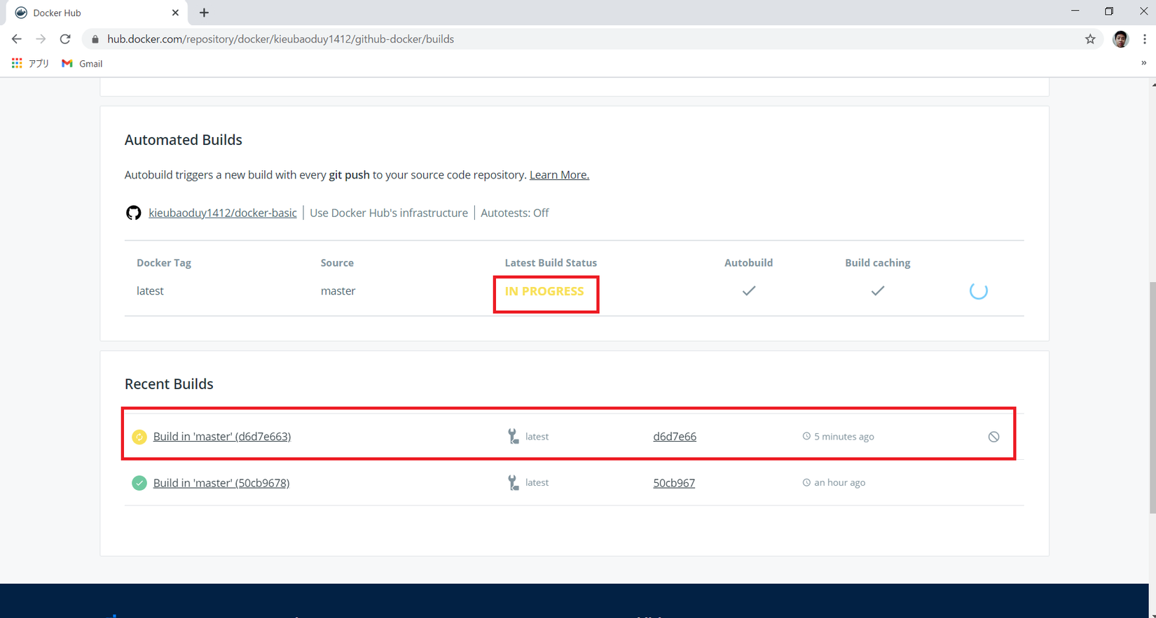Click the 'latest' tag in the 50cb9678 row
Screen dimensions: 1156x618
(x=537, y=483)
